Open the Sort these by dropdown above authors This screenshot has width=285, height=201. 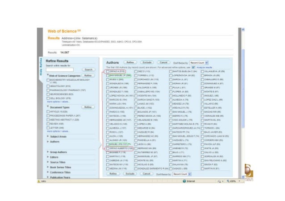(x=199, y=63)
